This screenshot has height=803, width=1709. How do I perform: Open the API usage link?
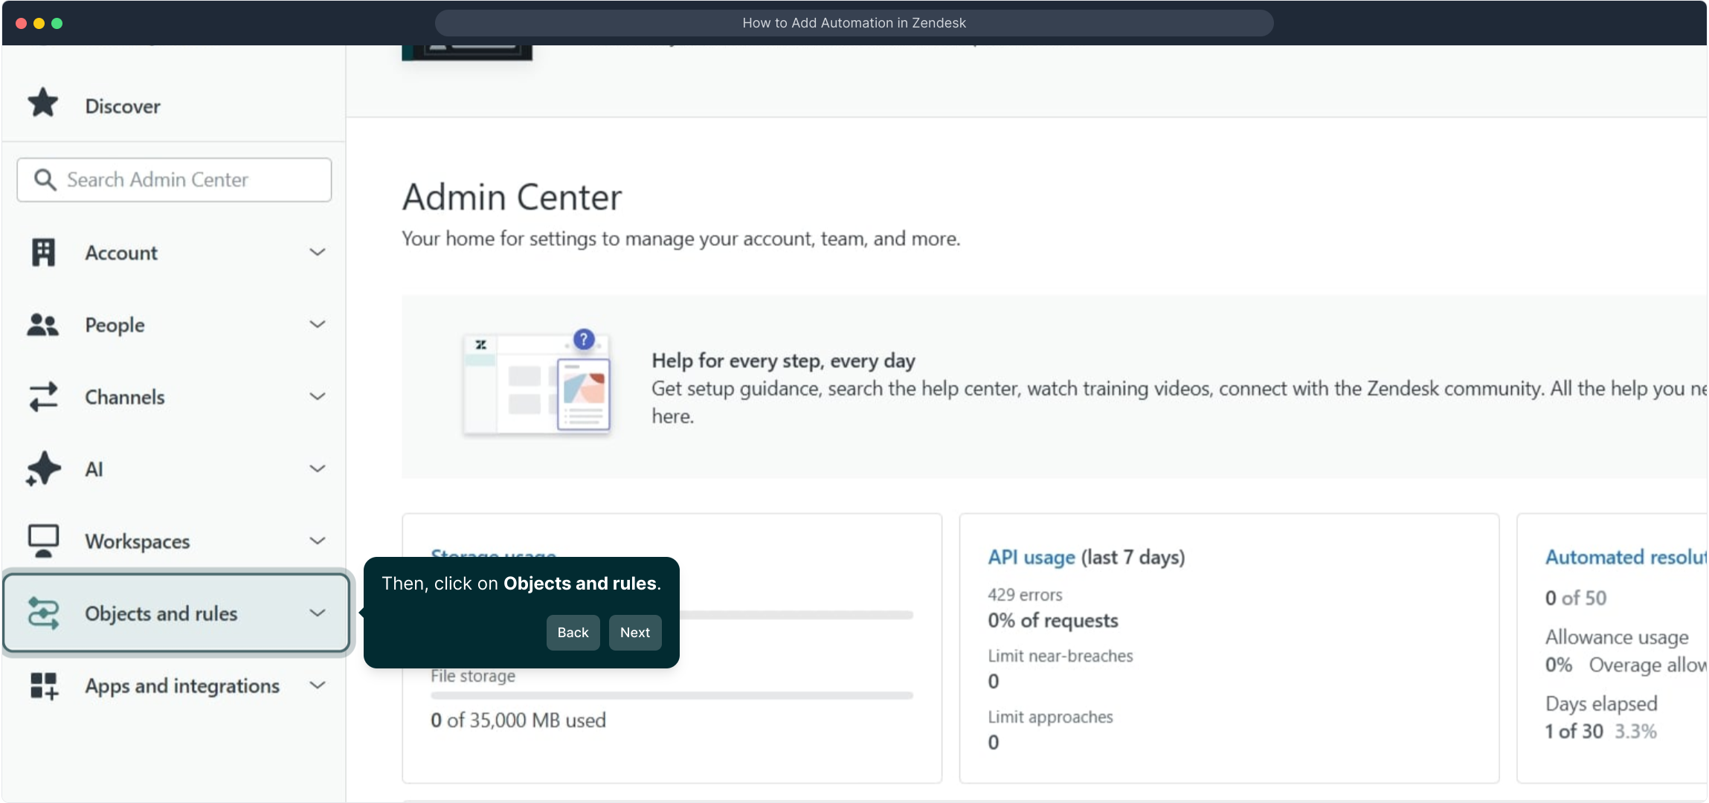(x=1031, y=558)
